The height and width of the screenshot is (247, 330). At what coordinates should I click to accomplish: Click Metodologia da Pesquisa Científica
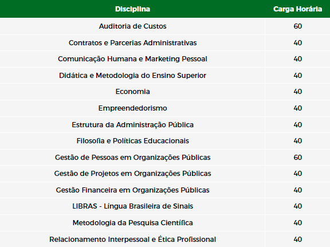pos(132,223)
